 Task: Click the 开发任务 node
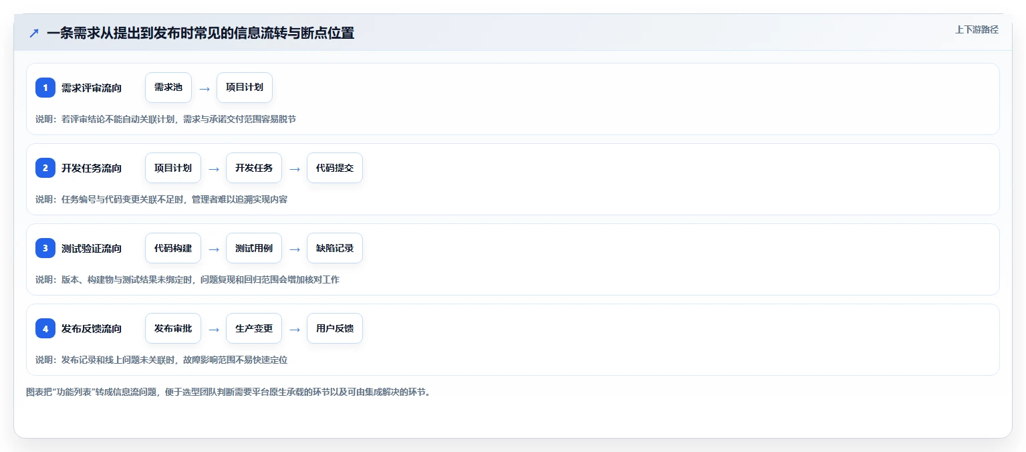click(x=254, y=168)
